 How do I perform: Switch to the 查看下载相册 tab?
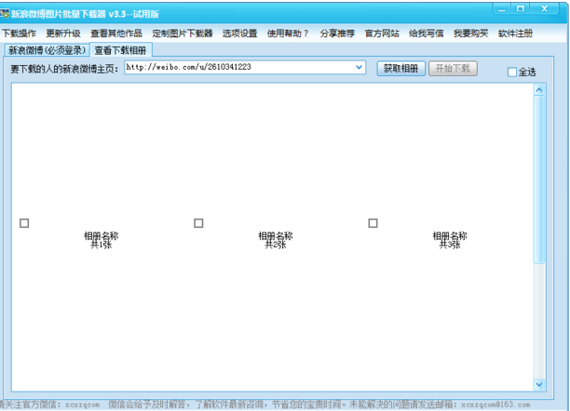[121, 50]
